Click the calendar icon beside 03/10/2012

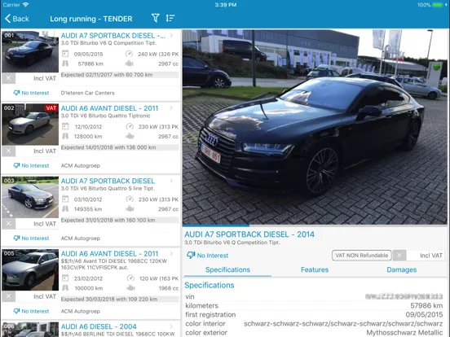65,199
